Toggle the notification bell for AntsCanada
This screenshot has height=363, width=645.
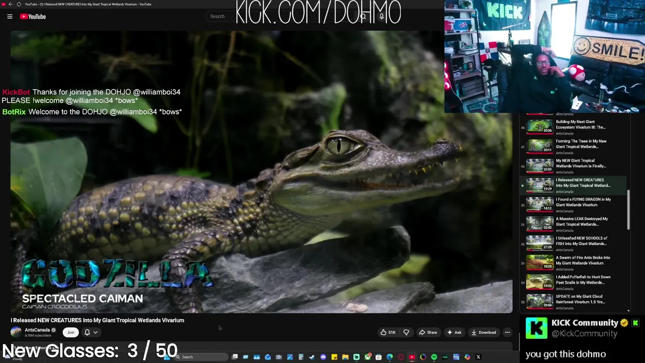pyautogui.click(x=87, y=332)
